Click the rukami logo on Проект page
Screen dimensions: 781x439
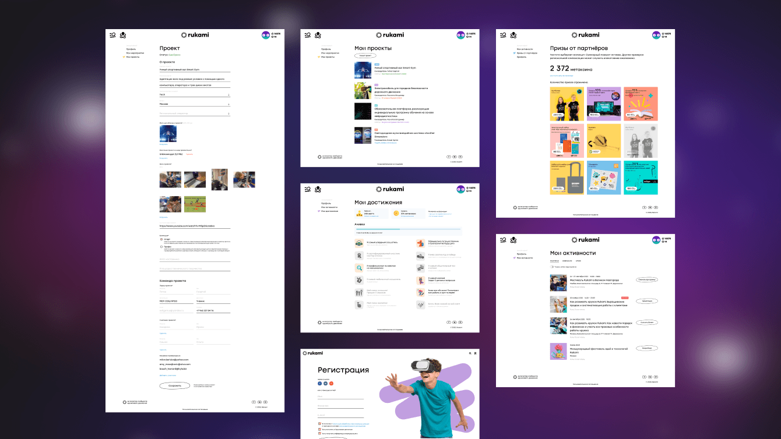(195, 35)
